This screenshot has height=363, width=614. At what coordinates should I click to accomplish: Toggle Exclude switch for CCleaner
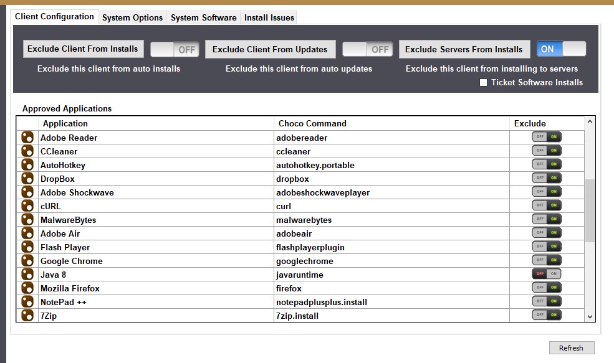pos(547,151)
